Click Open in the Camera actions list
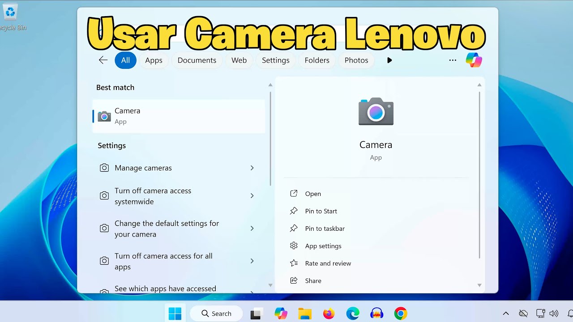The width and height of the screenshot is (573, 322). [313, 194]
